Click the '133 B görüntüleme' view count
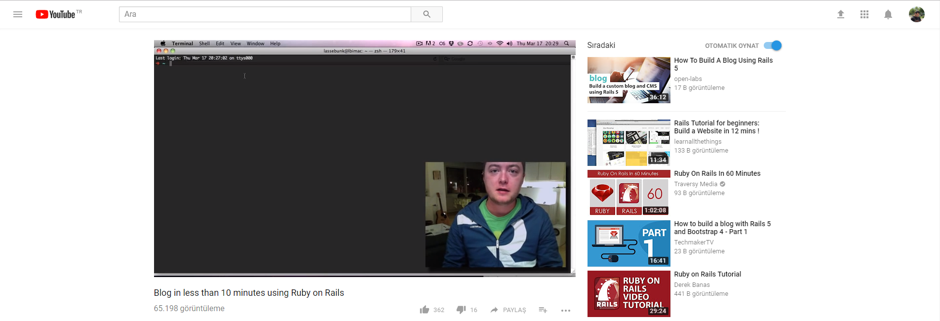Image resolution: width=940 pixels, height=321 pixels. point(701,151)
